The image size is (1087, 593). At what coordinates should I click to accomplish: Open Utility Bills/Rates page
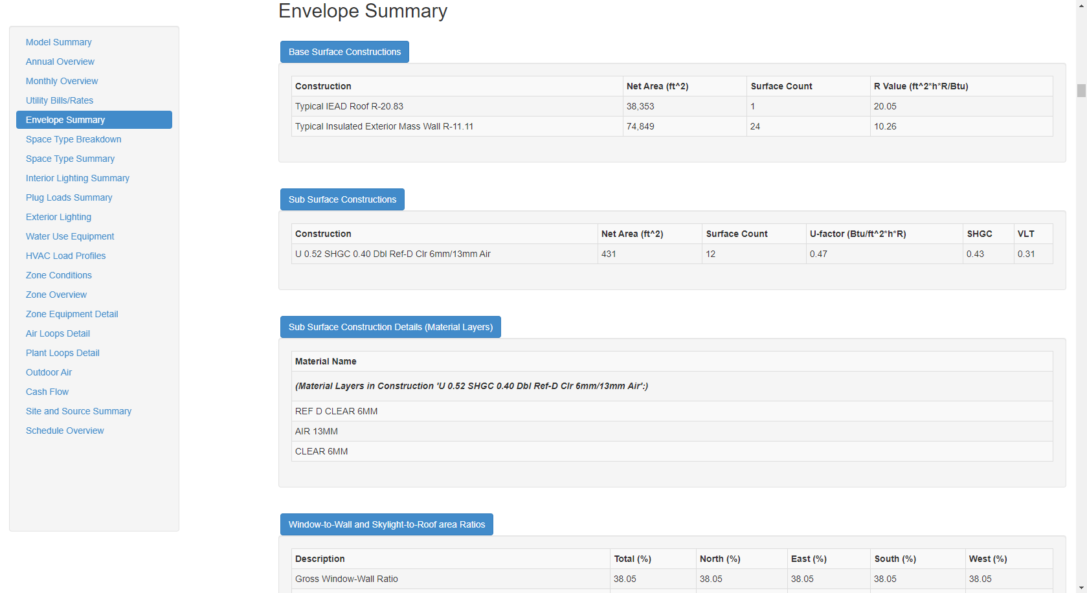[x=59, y=100]
